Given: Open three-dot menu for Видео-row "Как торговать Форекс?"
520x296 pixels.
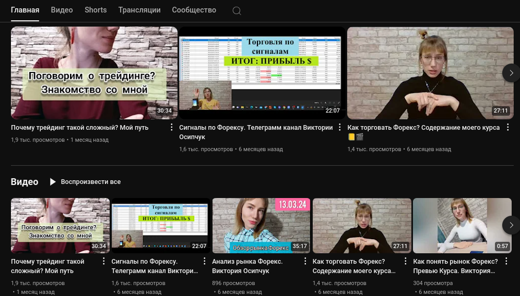Looking at the screenshot, I should click(405, 261).
